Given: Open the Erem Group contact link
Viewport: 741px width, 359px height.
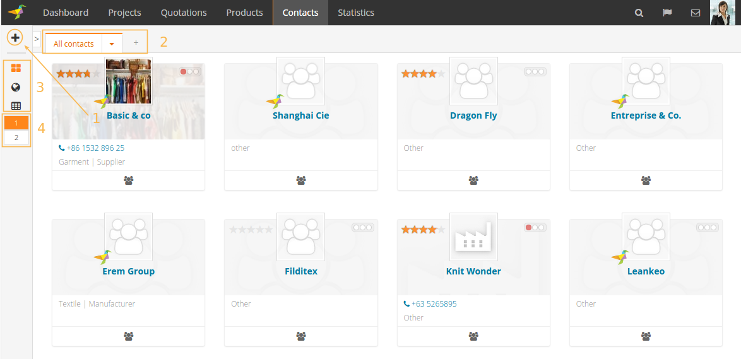Looking at the screenshot, I should click(128, 271).
